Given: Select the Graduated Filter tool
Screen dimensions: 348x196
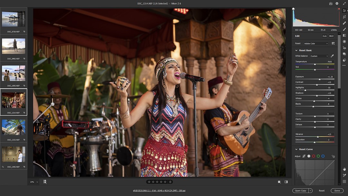Looking at the screenshot, I should (x=344, y=35).
